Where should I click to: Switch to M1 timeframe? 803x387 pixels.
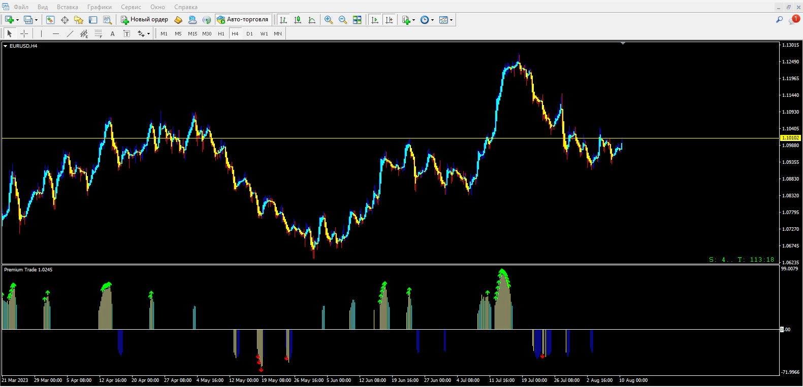164,33
